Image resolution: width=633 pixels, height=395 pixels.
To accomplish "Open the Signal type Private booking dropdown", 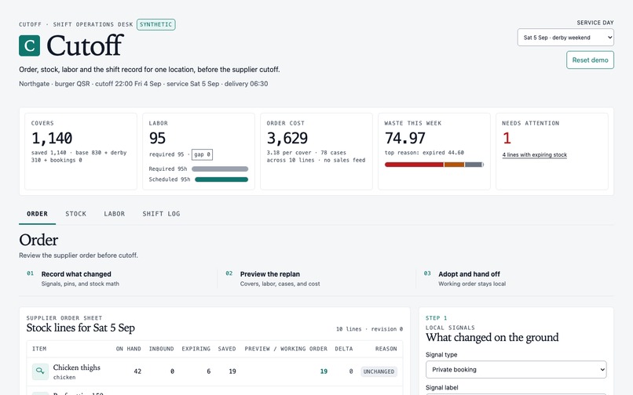I will 516,370.
